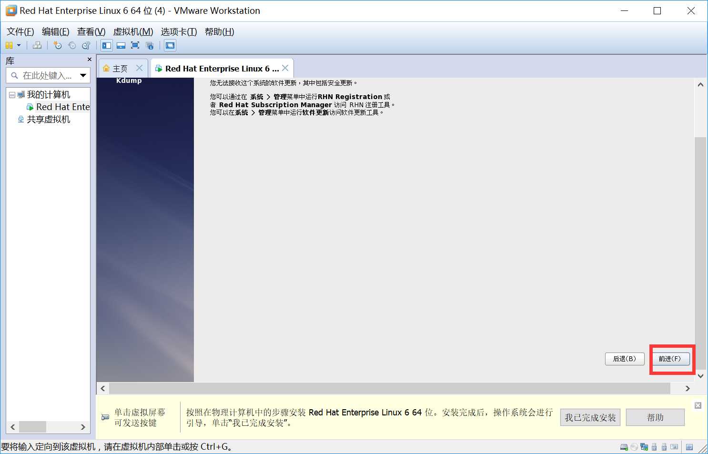708x454 pixels.
Task: Click the CD/DVD drive status icon
Action: 634,447
